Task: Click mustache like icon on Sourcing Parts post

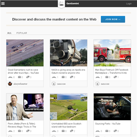Action: (97, 131)
